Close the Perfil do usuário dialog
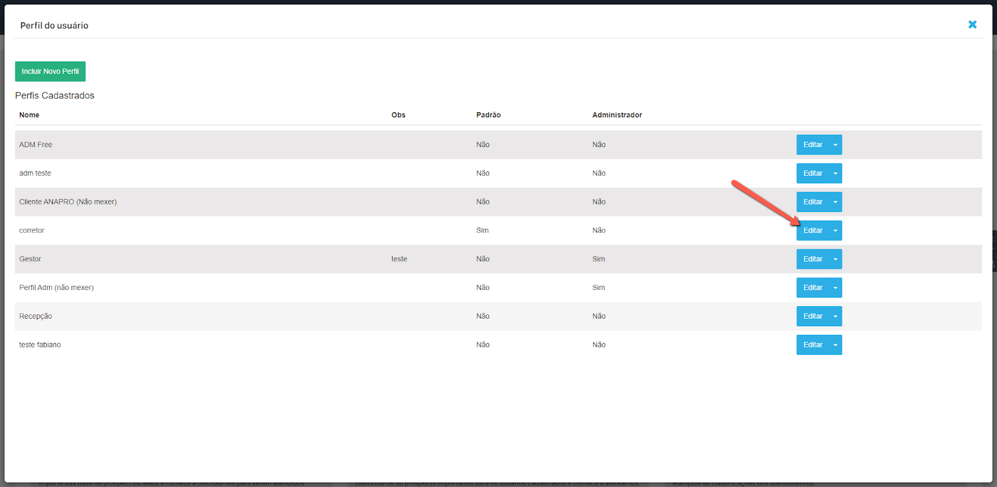Image resolution: width=997 pixels, height=487 pixels. click(972, 25)
